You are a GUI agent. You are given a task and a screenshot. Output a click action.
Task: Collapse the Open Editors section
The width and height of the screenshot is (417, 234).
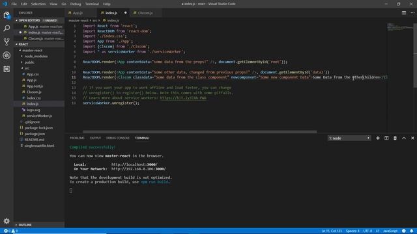point(39,20)
